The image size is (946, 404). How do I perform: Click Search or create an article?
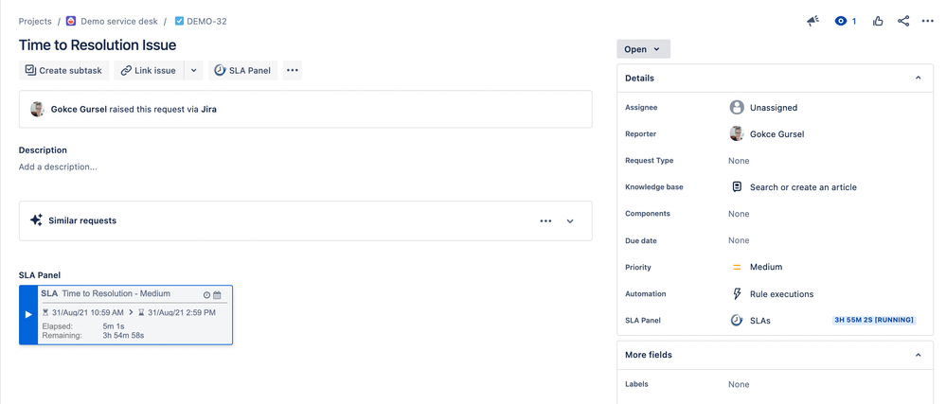point(803,187)
